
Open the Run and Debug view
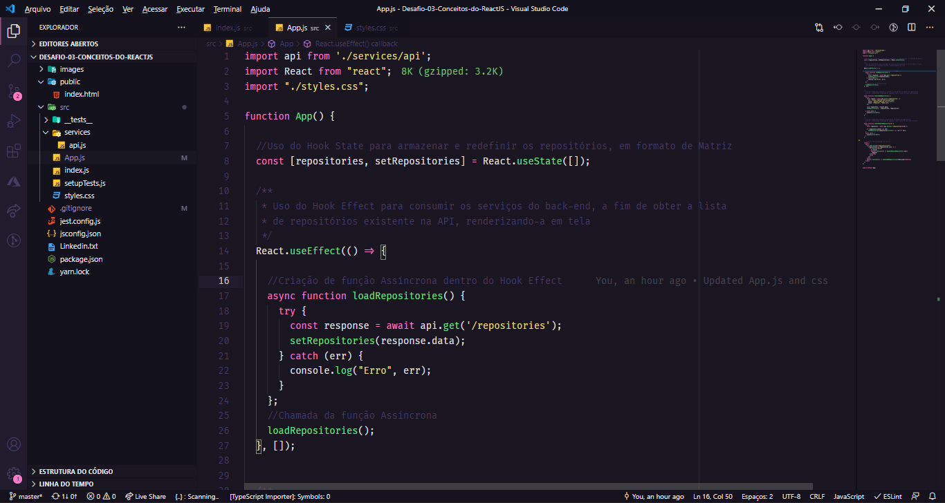point(12,121)
